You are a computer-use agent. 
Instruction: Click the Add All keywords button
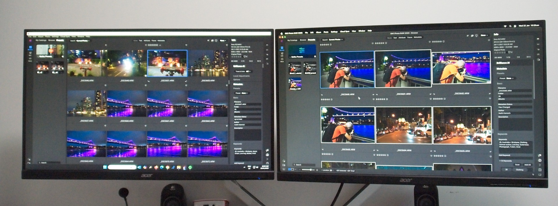click(527, 165)
